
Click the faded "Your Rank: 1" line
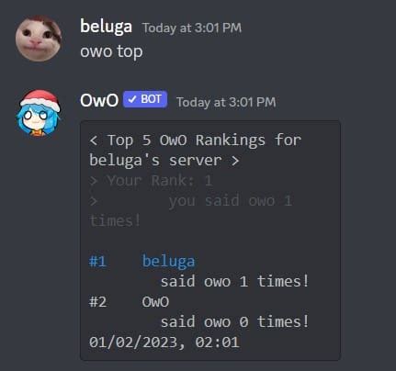(151, 181)
